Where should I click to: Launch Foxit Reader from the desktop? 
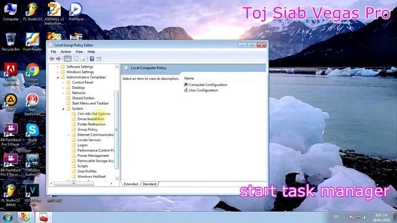(32, 42)
